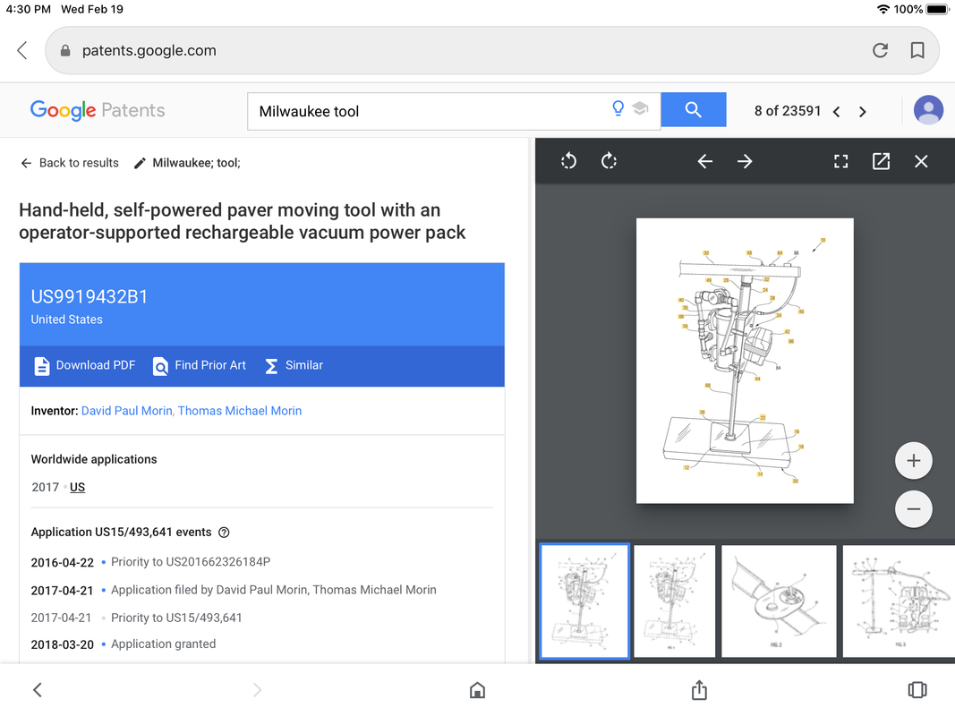Screen dimensions: 955x716
Task: Show the previous figure with the left arrow
Action: 704,161
